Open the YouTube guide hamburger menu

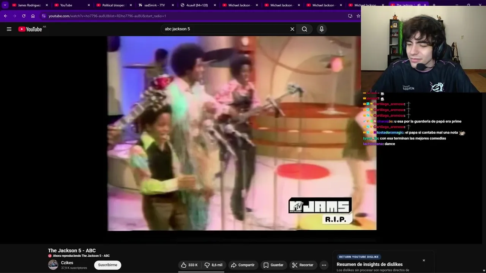[x=9, y=29]
